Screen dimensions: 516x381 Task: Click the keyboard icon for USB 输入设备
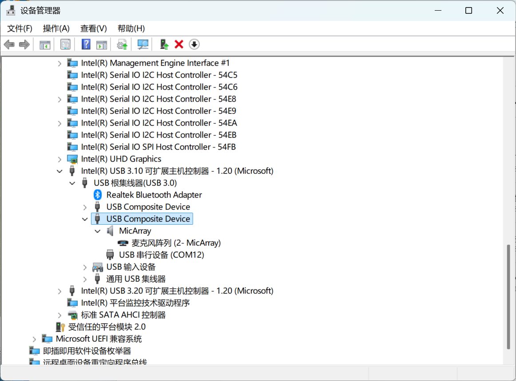[x=97, y=267]
